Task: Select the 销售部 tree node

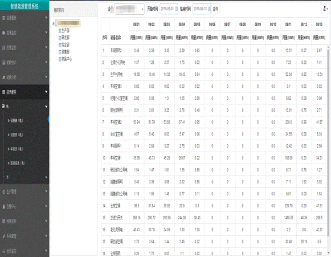Action: coord(66,52)
